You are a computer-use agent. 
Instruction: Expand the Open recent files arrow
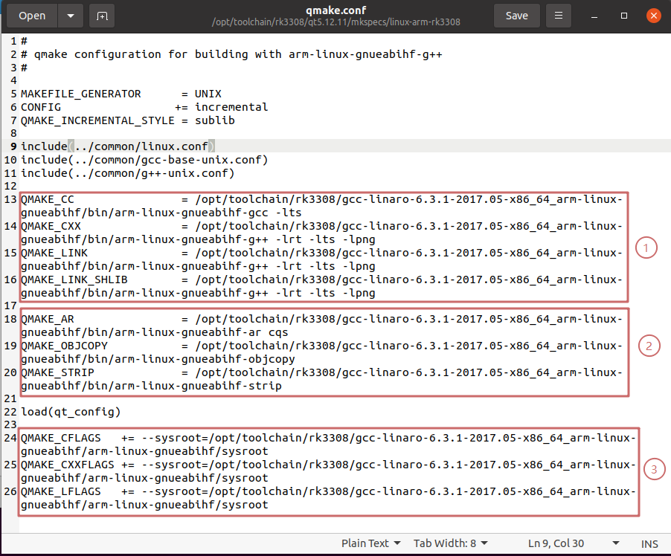pos(70,16)
